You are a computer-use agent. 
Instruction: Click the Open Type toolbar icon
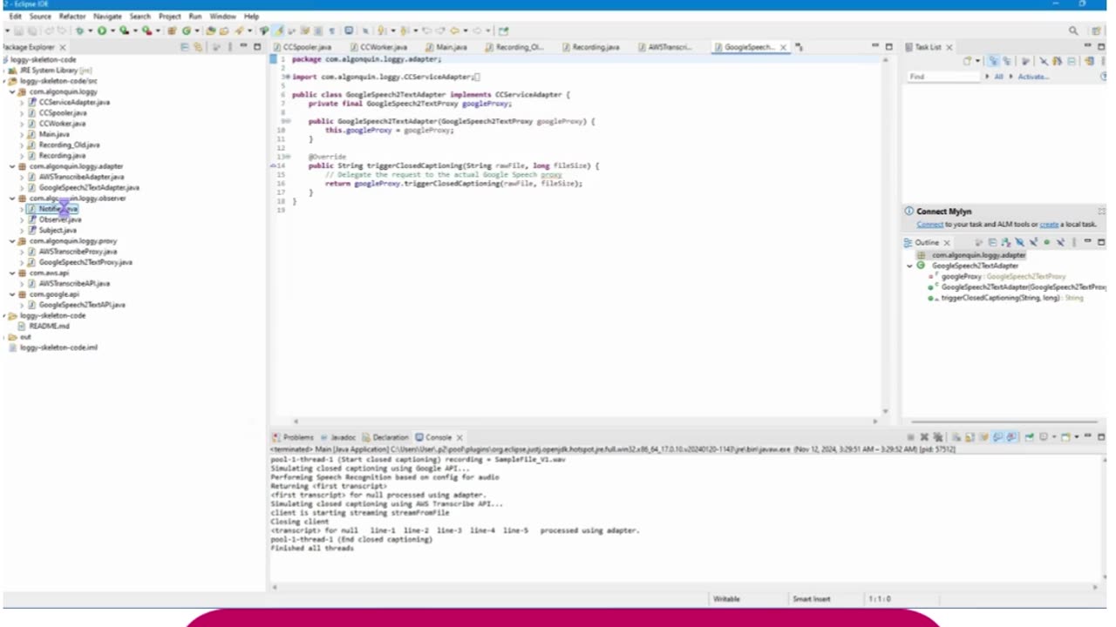click(211, 30)
